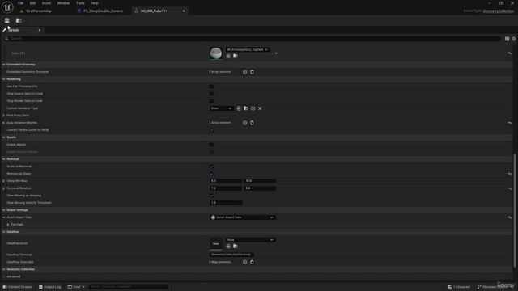Open the Edit menu

[32, 3]
